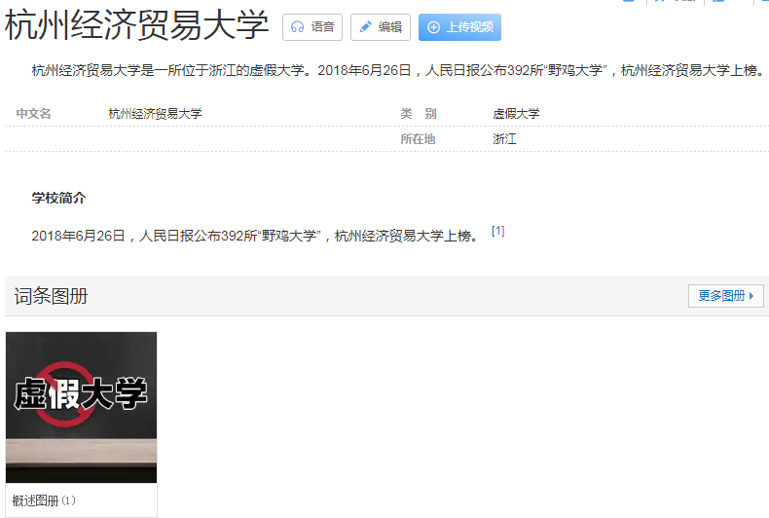769x518 pixels.
Task: Click the plus icon in 上传视频
Action: click(433, 27)
